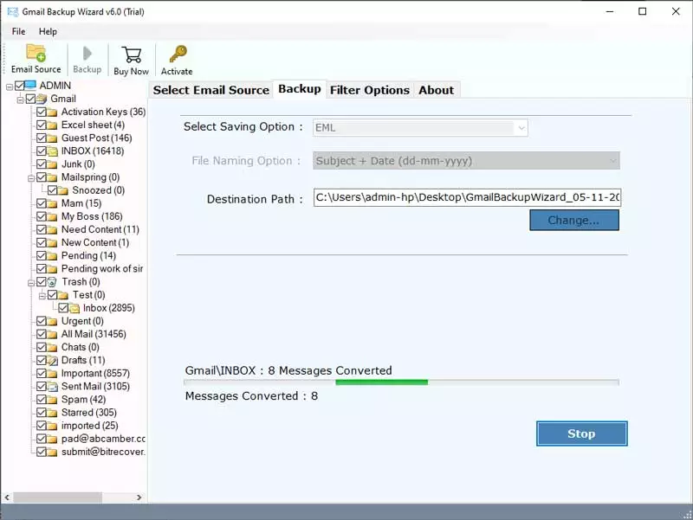This screenshot has width=693, height=520.
Task: Click the Activation Keys folder icon
Action: (52, 112)
